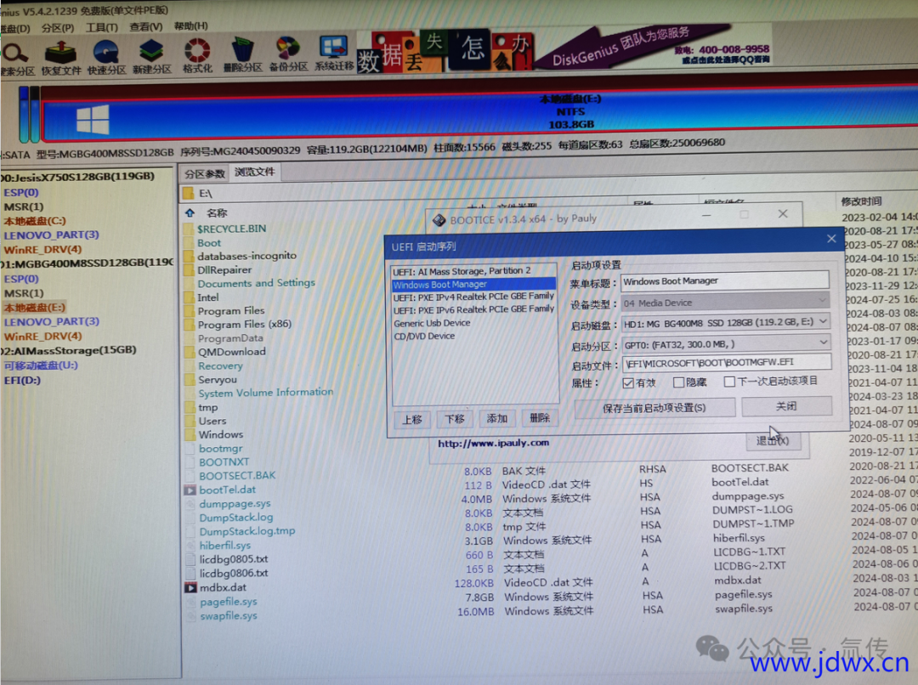Viewport: 918px width, 685px height.
Task: Open the 工具(T) menu
Action: 102,27
